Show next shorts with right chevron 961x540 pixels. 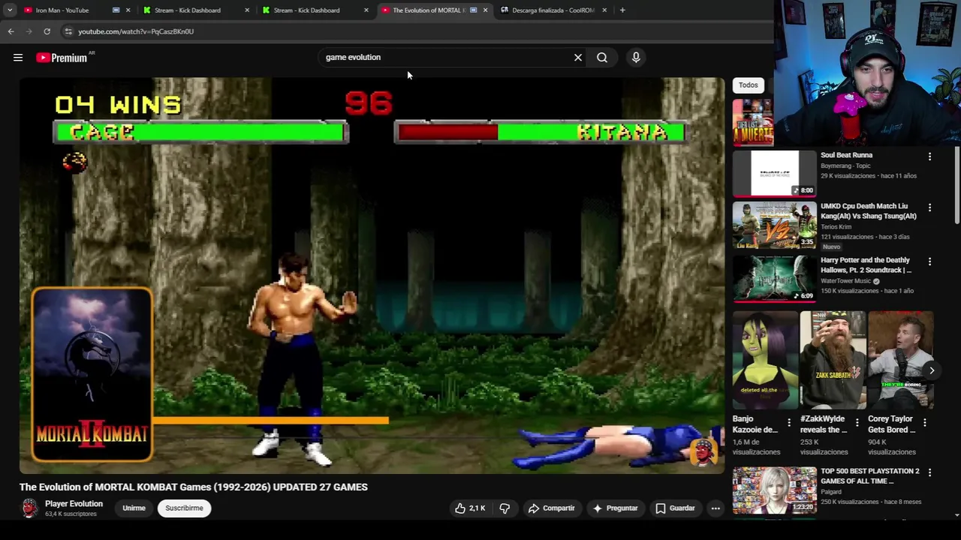click(x=932, y=370)
